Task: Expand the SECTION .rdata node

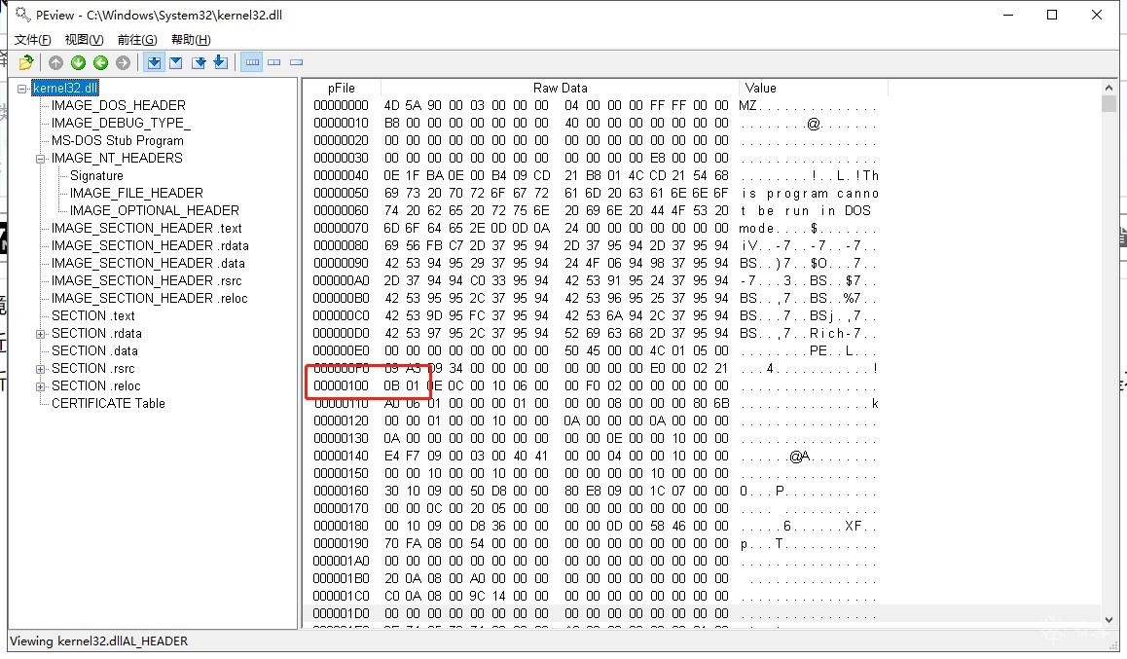Action: pos(40,334)
